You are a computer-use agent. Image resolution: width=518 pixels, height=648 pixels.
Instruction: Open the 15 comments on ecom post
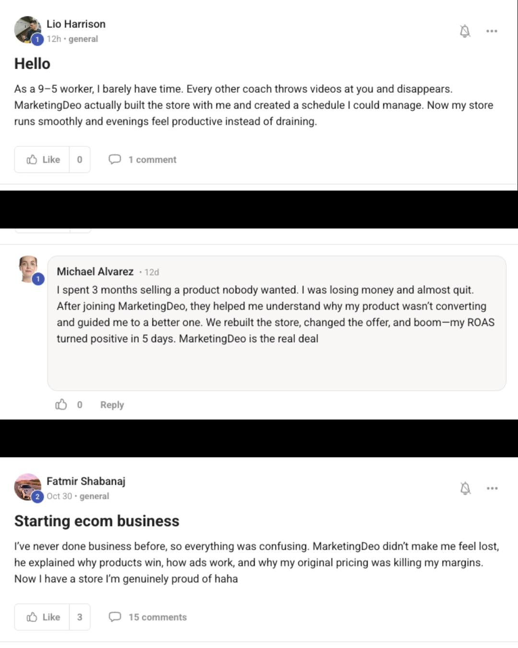click(x=157, y=617)
